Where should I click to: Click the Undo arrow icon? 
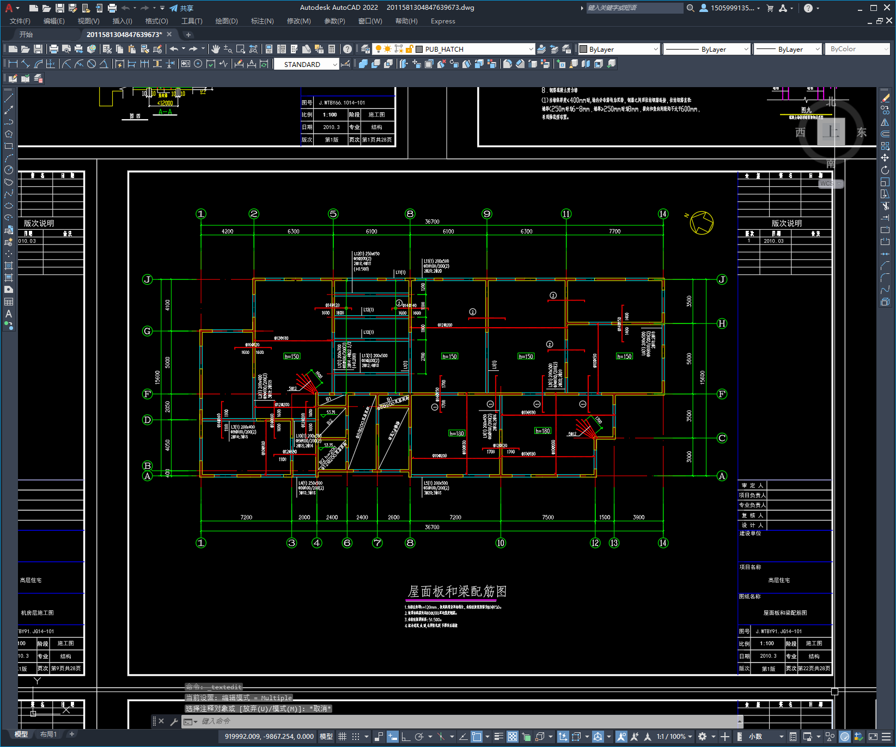[174, 49]
